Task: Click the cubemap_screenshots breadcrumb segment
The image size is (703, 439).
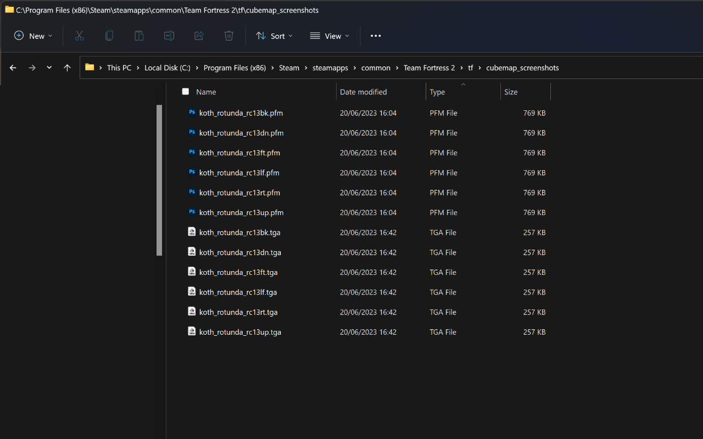Action: tap(522, 68)
